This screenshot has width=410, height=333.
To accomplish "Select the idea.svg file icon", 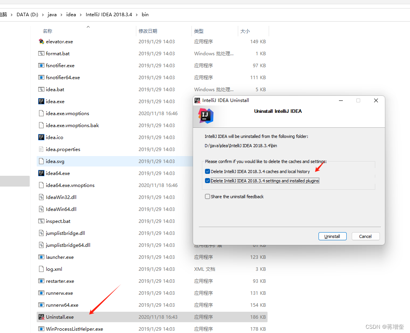I will click(x=41, y=161).
